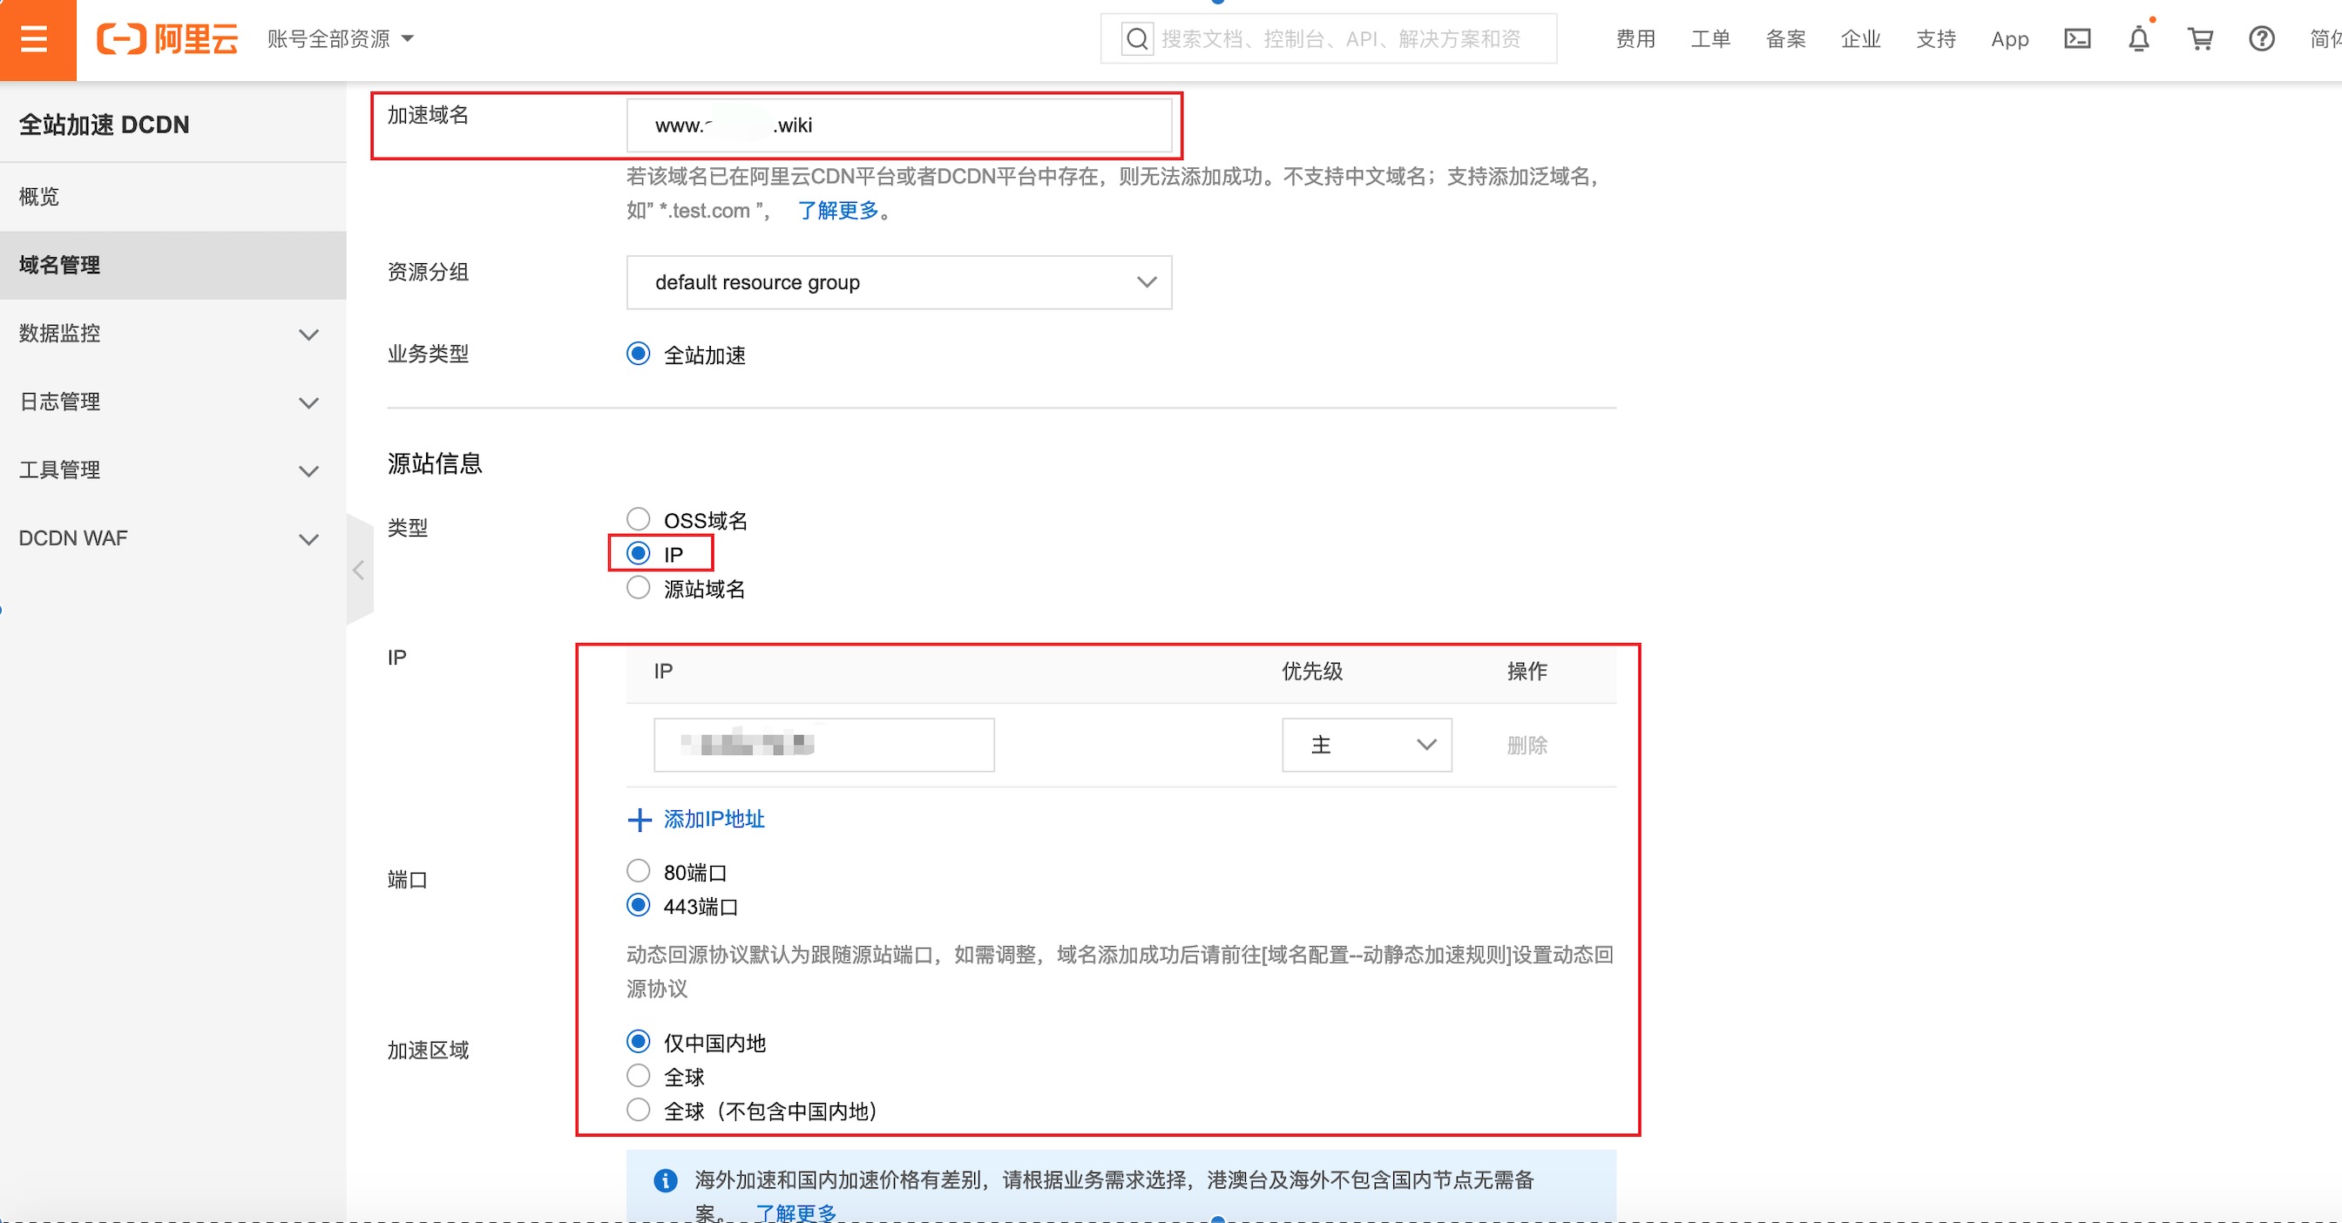Choose the 443端口 option
This screenshot has height=1223, width=2342.
point(639,906)
